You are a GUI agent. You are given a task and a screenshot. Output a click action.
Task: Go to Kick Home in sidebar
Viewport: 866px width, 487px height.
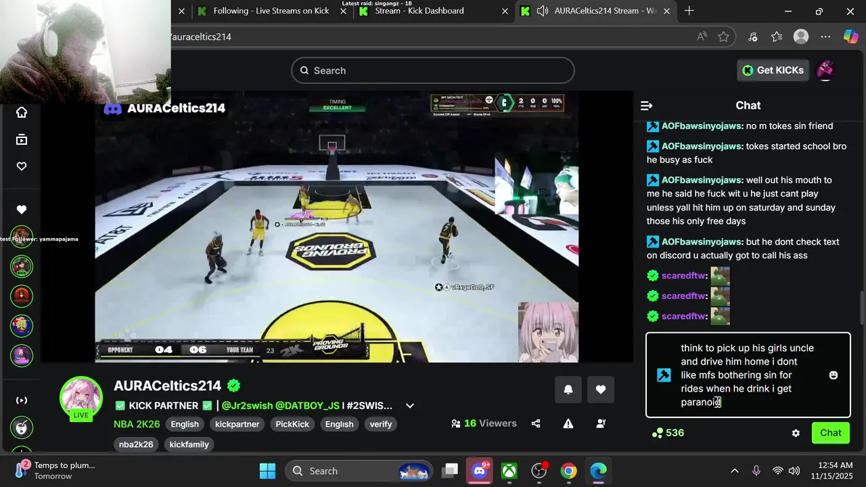click(x=22, y=112)
